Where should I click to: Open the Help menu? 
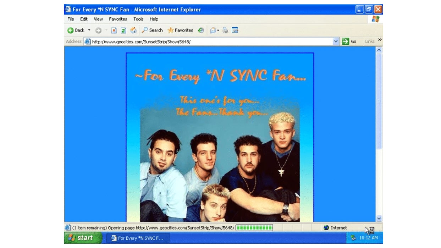154,19
